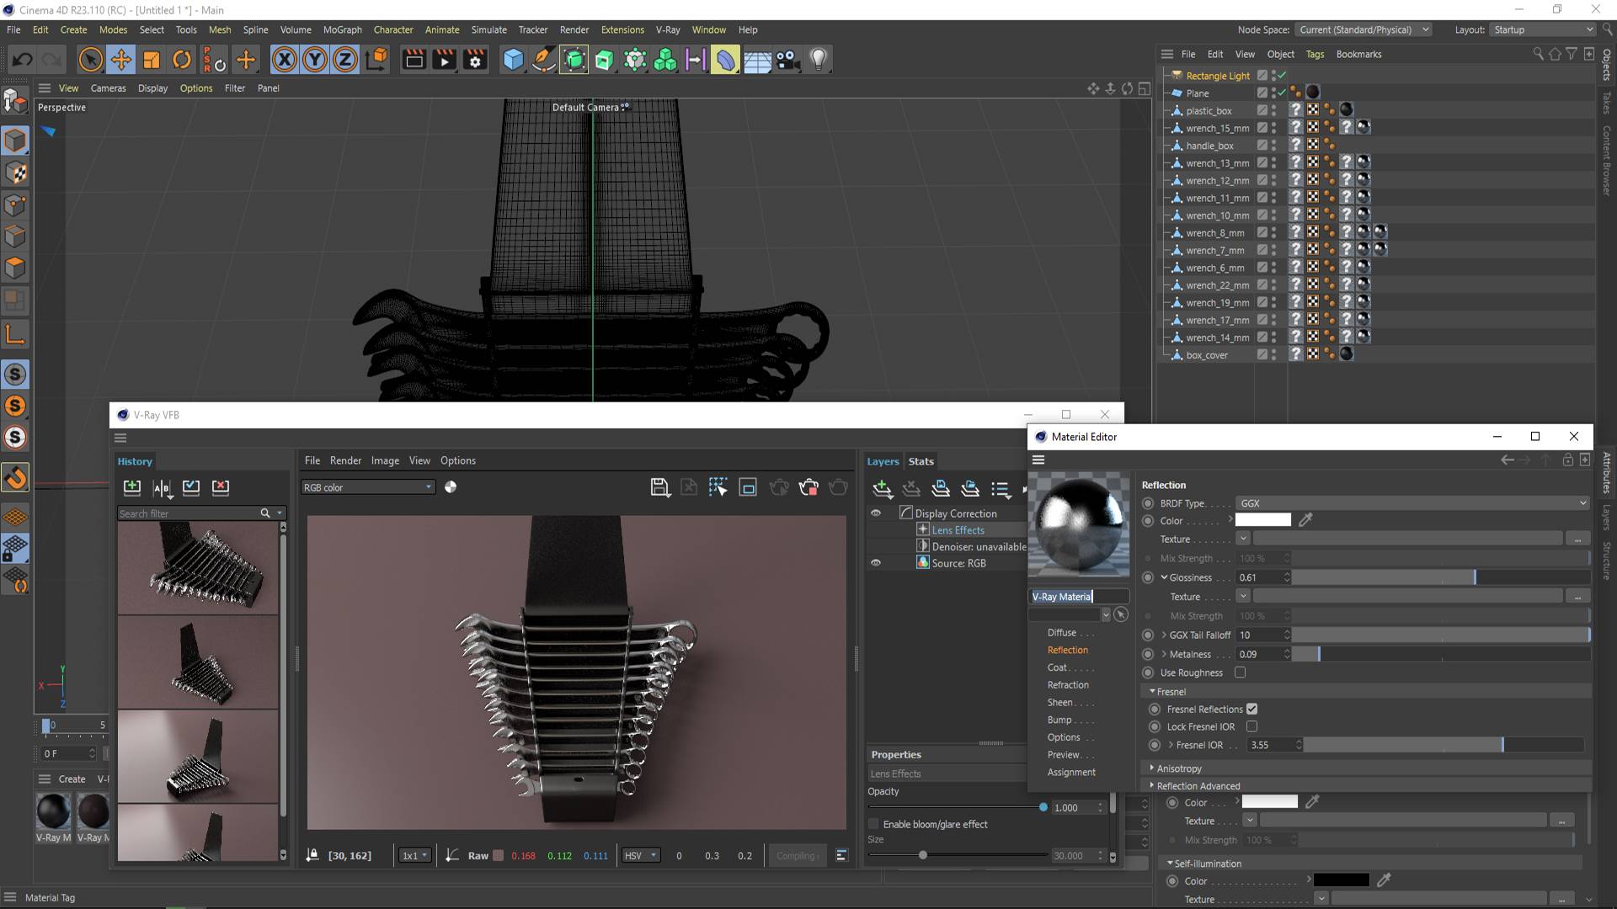1617x909 pixels.
Task: Enable bloom/glare effect checkbox
Action: coord(873,824)
